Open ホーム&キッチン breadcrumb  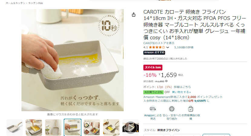pos(15,3)
